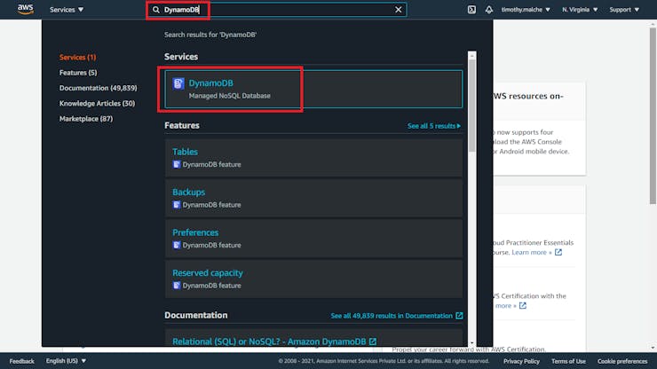Screen dimensions: 657x369
Task: Open the N. Virginia region dropdown
Action: click(580, 10)
